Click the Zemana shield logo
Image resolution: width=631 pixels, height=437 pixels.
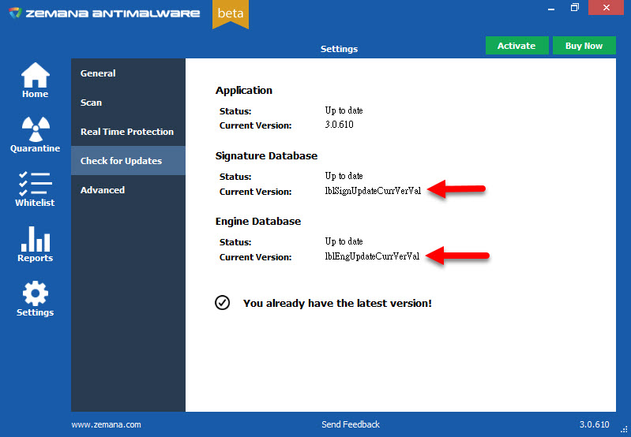[x=15, y=13]
